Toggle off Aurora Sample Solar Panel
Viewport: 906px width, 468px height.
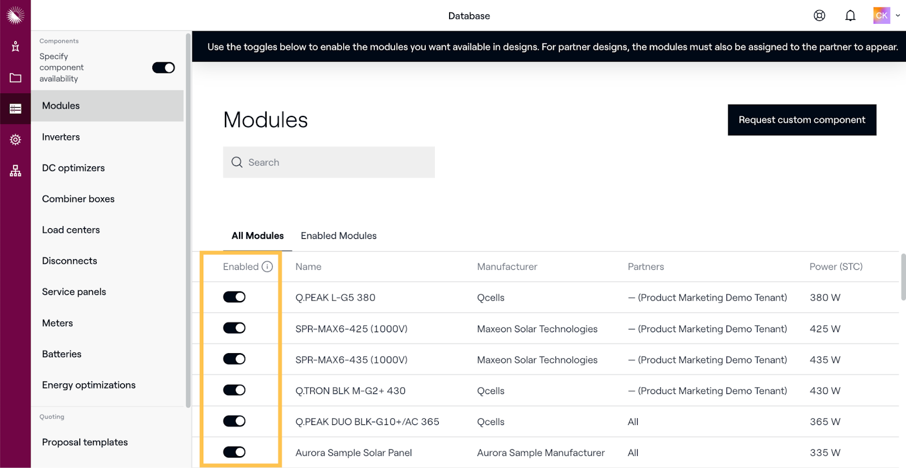234,452
